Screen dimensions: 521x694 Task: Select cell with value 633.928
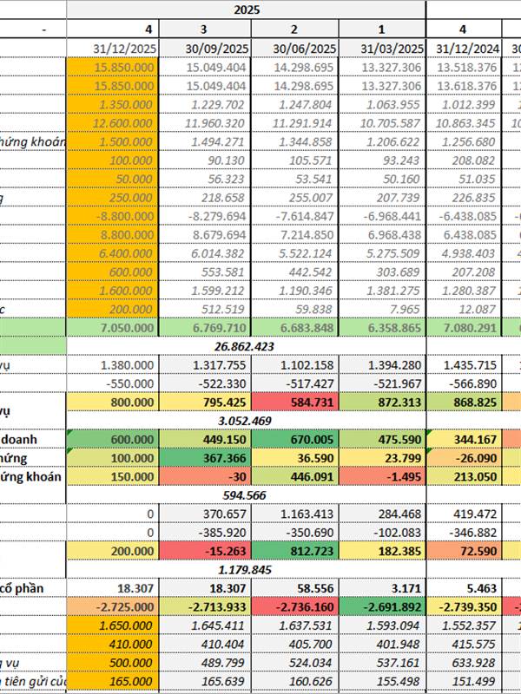[x=464, y=662]
